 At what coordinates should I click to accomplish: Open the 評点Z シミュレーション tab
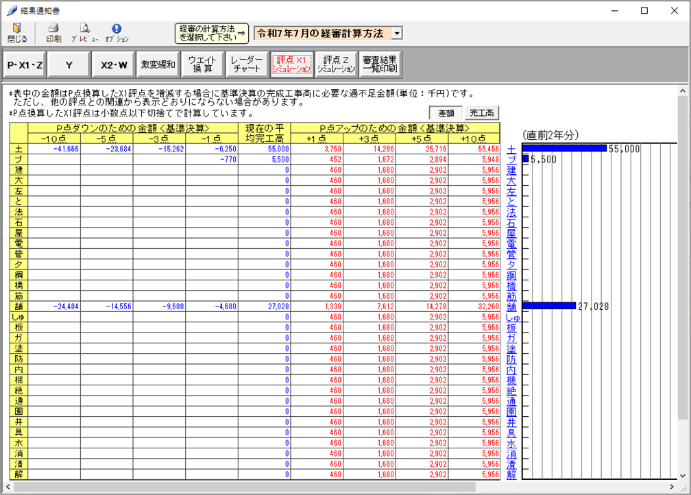point(336,65)
